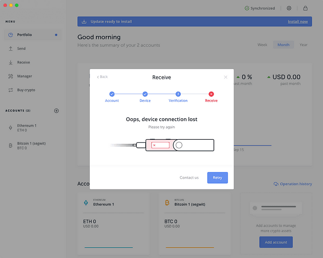Switch chart range to Month
This screenshot has height=258, width=323.
point(283,45)
